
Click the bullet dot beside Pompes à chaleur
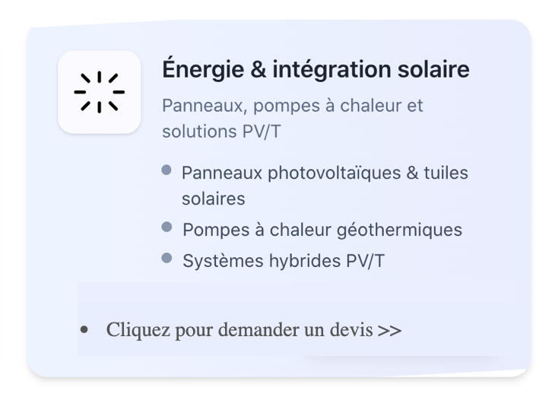[167, 227]
